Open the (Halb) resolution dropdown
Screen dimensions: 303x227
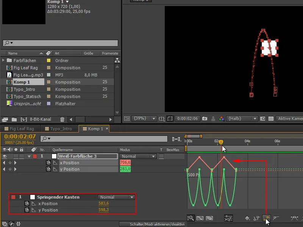(242, 118)
